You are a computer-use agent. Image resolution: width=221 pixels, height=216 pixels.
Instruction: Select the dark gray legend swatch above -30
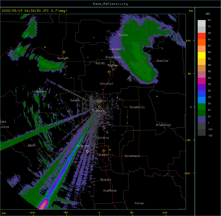(202, 132)
